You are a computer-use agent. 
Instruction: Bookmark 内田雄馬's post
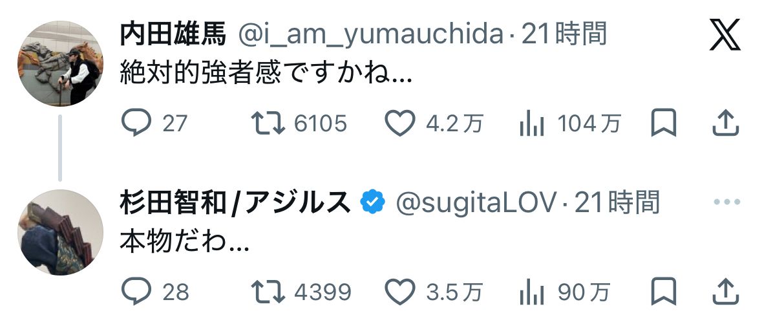coord(663,124)
